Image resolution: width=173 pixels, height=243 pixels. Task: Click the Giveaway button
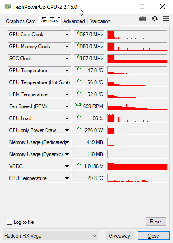[x=119, y=236]
